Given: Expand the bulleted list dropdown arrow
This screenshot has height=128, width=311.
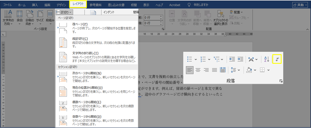Looking at the screenshot, I should pos(196,59).
